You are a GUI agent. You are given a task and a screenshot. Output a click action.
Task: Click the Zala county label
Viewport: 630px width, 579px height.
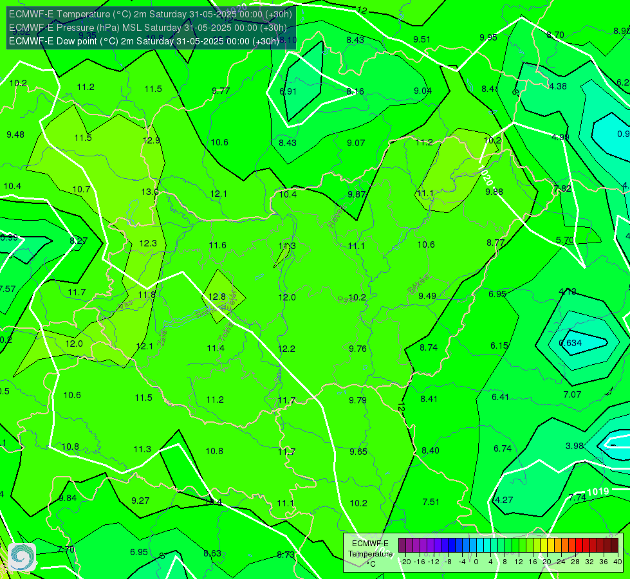(162, 338)
